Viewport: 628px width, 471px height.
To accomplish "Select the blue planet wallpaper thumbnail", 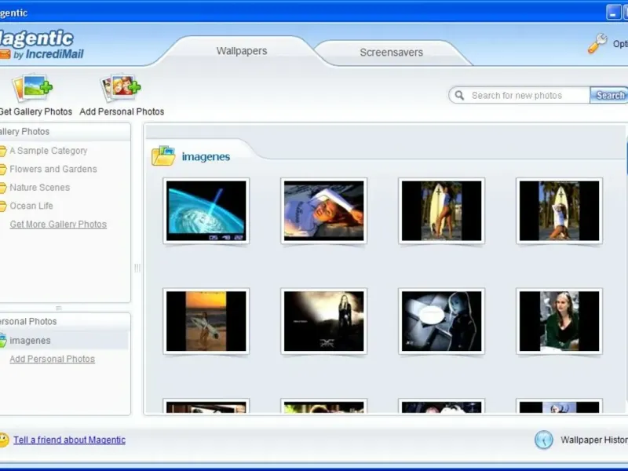I will coord(206,210).
